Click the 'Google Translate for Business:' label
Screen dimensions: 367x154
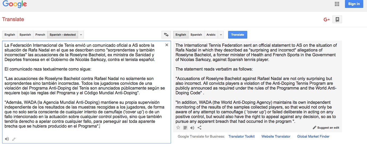tap(201, 137)
